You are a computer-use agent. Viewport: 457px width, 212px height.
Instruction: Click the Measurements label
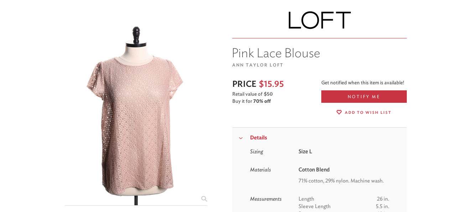click(266, 199)
